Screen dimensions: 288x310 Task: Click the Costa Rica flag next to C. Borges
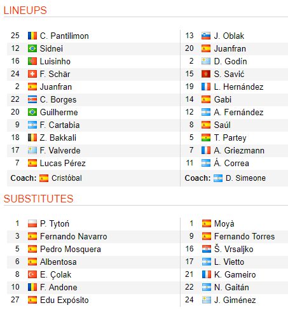point(32,99)
